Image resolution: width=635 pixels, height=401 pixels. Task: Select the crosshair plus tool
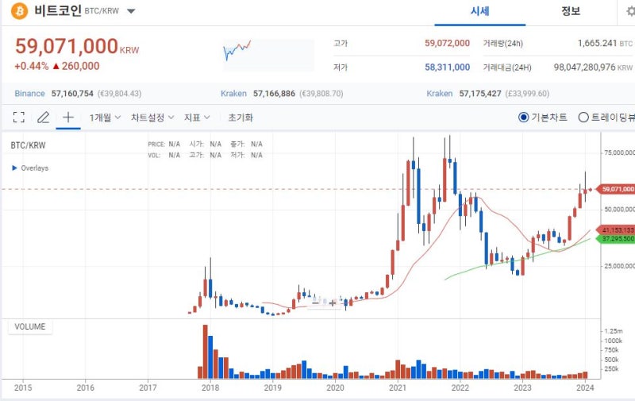coord(68,118)
